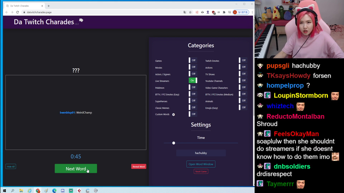The width and height of the screenshot is (344, 193).
Task: Open the browser profile avatar button
Action: click(241, 12)
